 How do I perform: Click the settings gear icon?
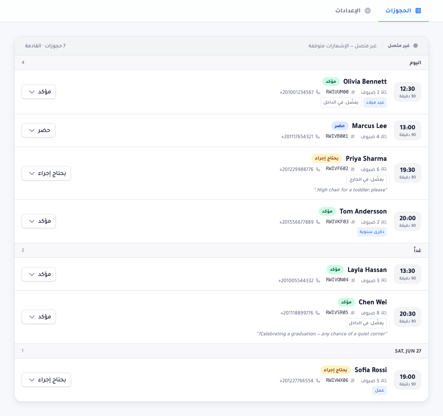(368, 11)
